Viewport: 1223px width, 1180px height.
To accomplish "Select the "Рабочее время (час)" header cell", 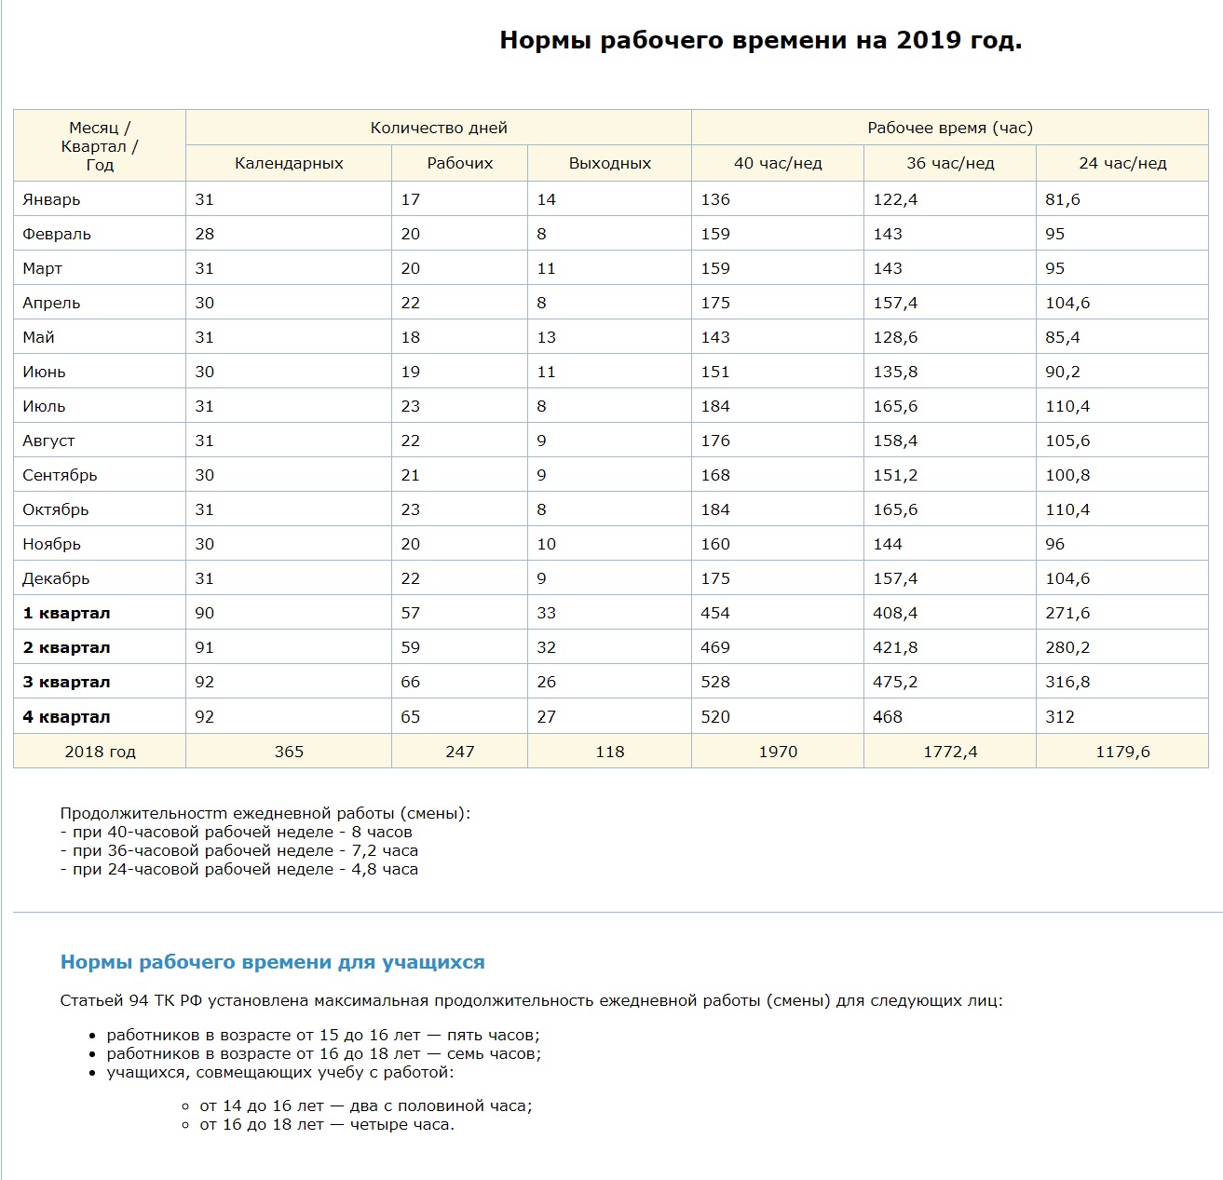I will coord(949,128).
